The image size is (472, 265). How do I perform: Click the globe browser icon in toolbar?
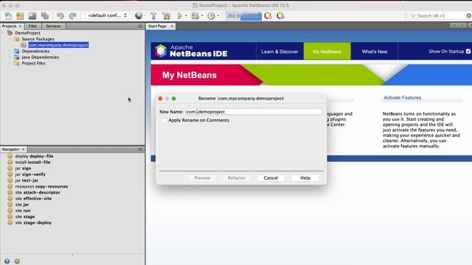click(x=139, y=15)
